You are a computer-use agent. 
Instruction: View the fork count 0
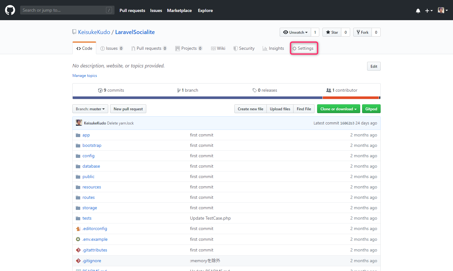[x=376, y=32]
